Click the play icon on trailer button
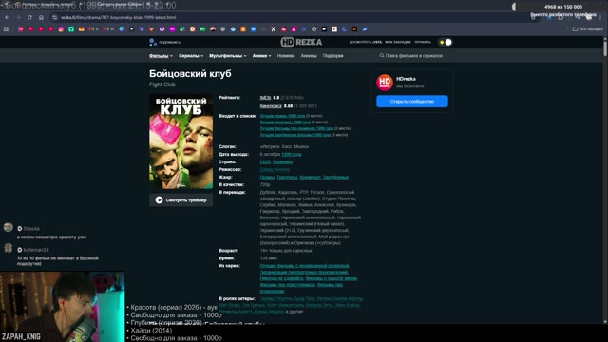608x342 pixels. 159,200
